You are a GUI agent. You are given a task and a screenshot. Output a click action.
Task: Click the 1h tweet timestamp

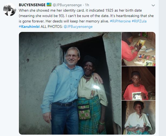pyautogui.click(x=87, y=5)
